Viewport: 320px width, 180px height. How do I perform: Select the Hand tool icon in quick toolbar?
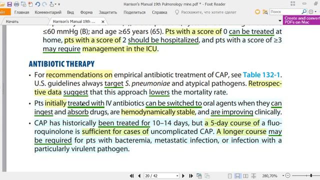[x=51, y=4]
